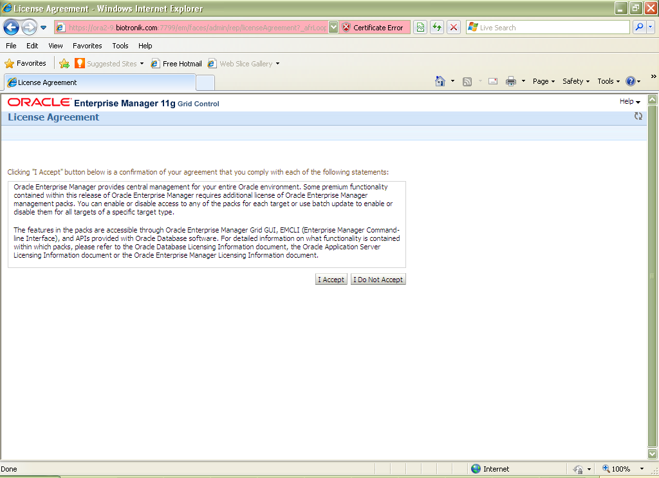
Task: Click the Refresh page icon
Action: click(437, 28)
